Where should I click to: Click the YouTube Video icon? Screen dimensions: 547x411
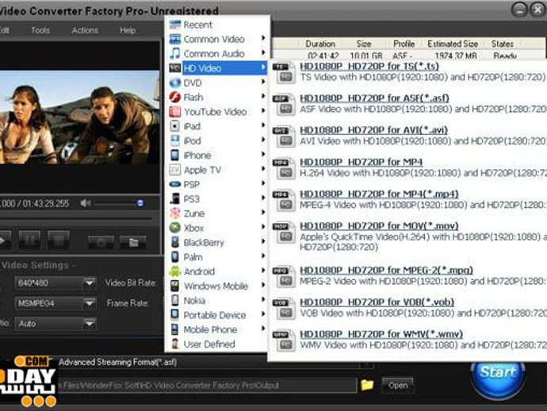click(x=174, y=112)
